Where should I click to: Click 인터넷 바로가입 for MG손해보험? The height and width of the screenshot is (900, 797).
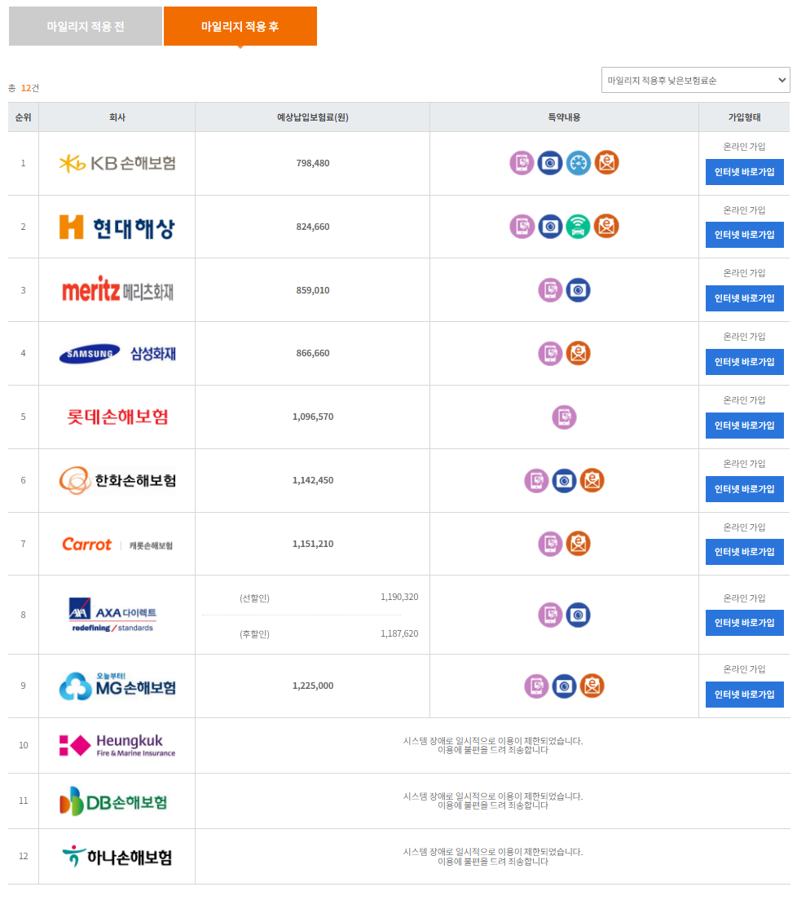pyautogui.click(x=744, y=695)
